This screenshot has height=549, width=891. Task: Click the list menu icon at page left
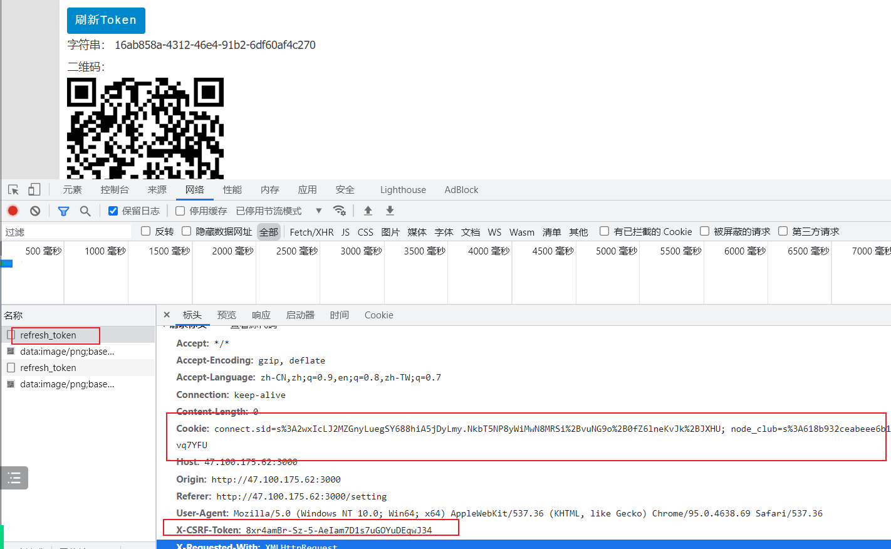14,478
